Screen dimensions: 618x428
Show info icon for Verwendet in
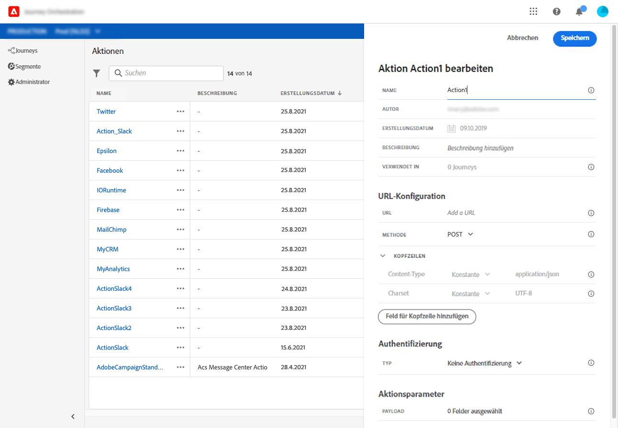(591, 167)
